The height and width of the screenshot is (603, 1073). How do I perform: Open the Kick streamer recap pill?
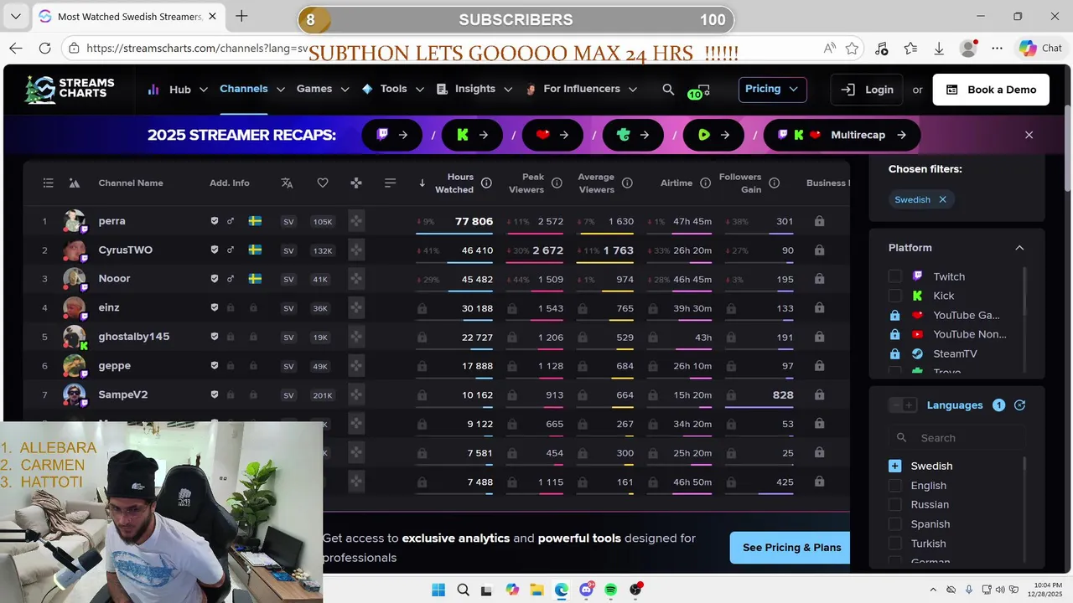[473, 135]
